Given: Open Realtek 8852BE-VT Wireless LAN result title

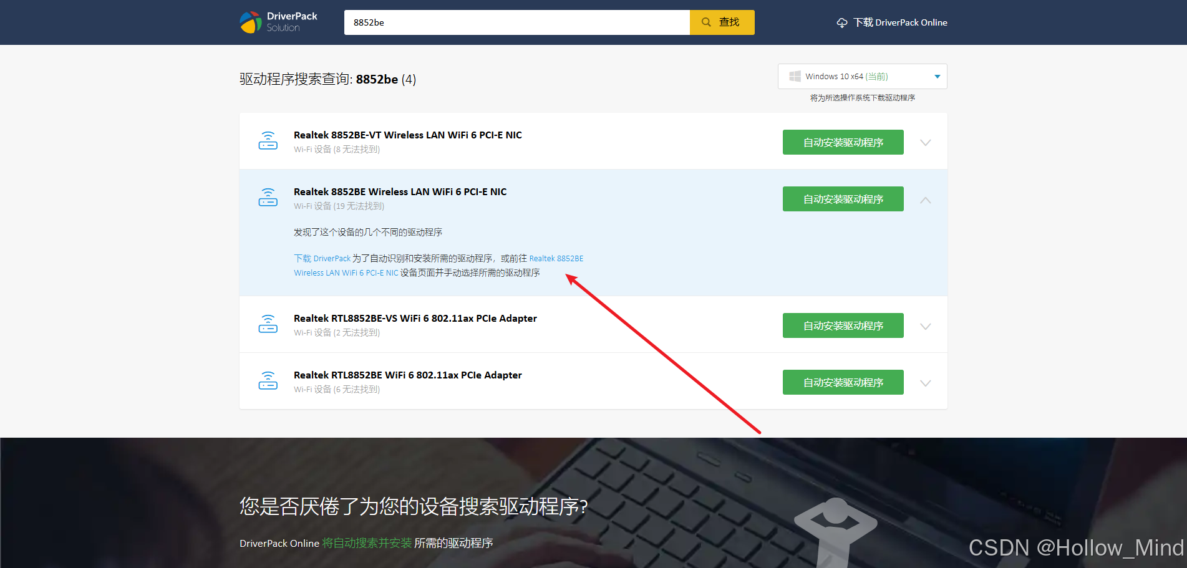Looking at the screenshot, I should click(x=408, y=135).
